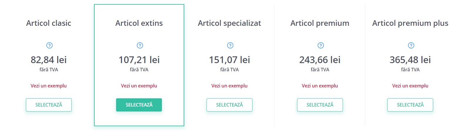
Task: Open the example link for Articol premium
Action: click(320, 86)
